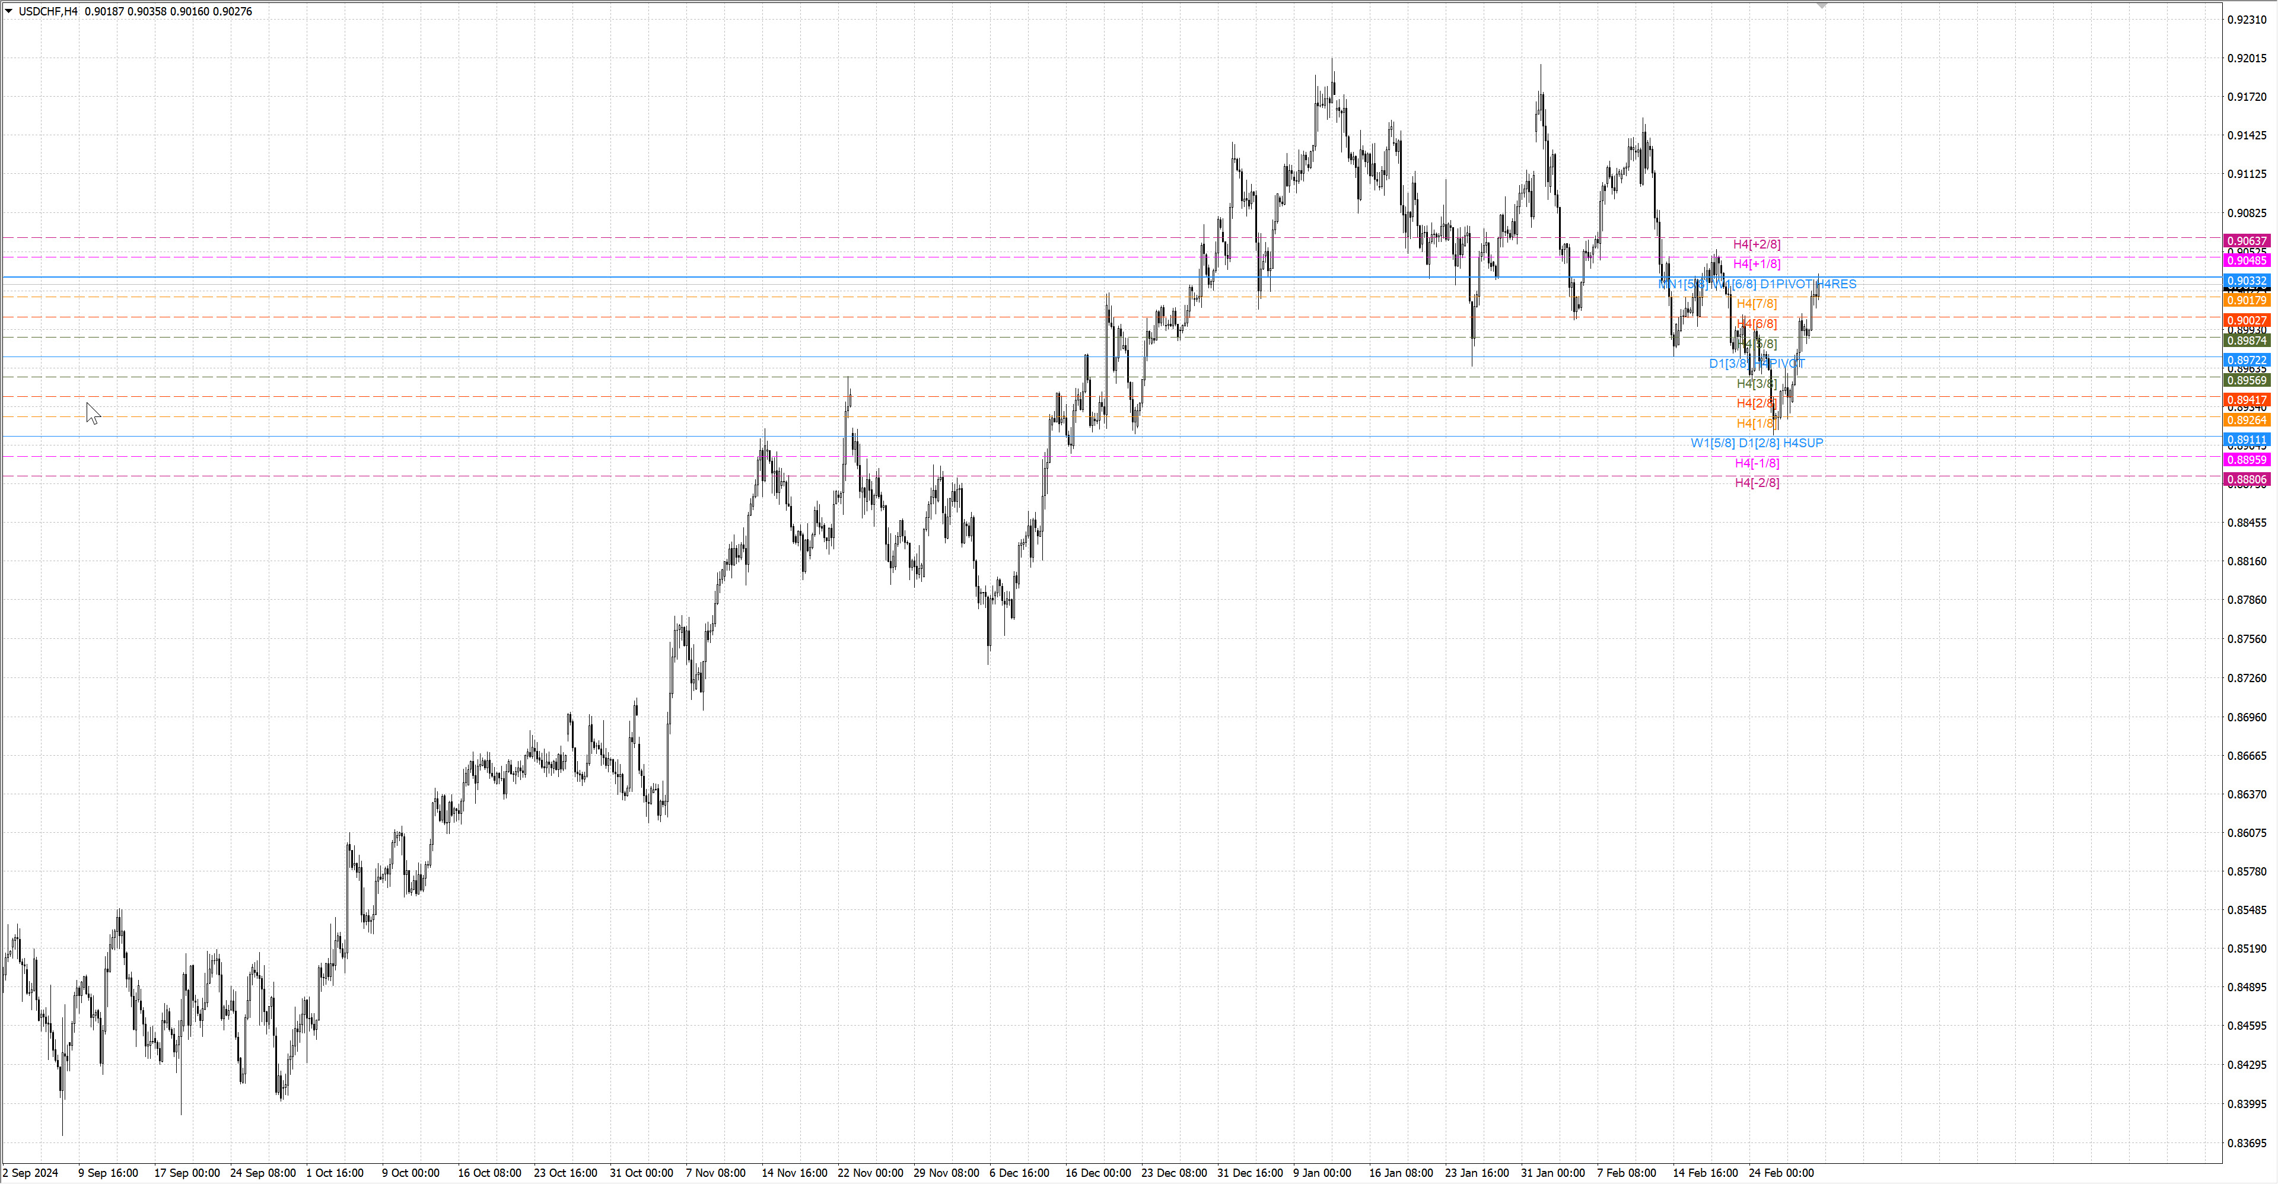Click the H4[7/8] orange level label
This screenshot has width=2278, height=1184.
click(1756, 303)
